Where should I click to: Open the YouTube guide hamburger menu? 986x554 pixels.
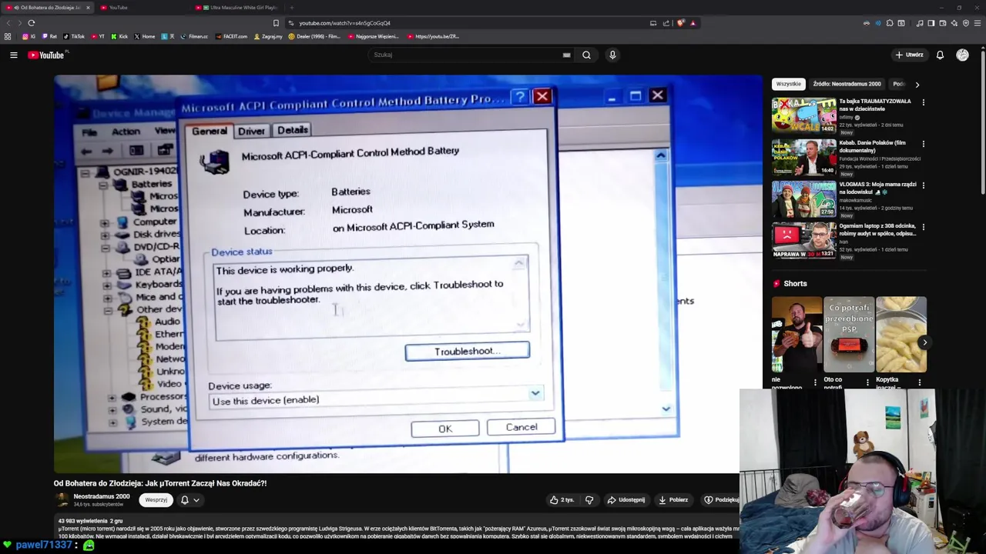[13, 55]
